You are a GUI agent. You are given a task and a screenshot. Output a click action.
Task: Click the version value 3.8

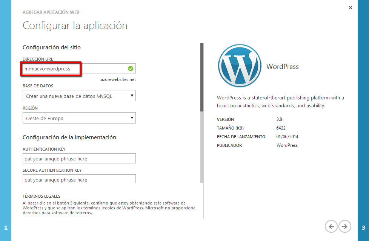[280, 119]
